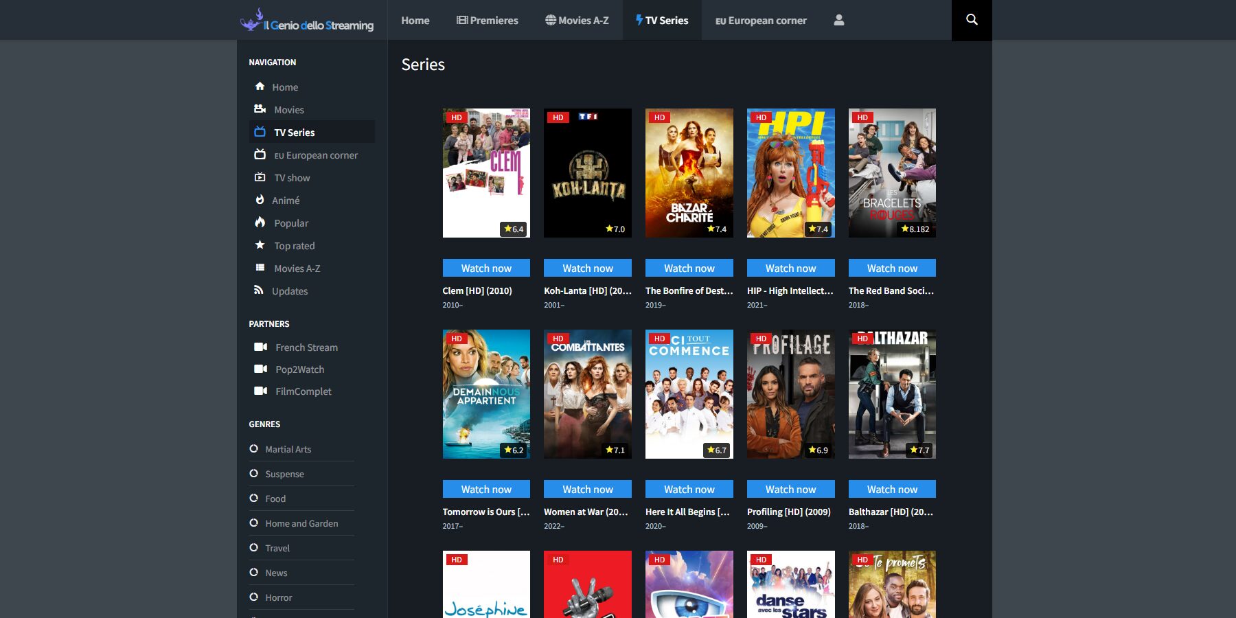Open the Je te promets poster

(x=892, y=584)
